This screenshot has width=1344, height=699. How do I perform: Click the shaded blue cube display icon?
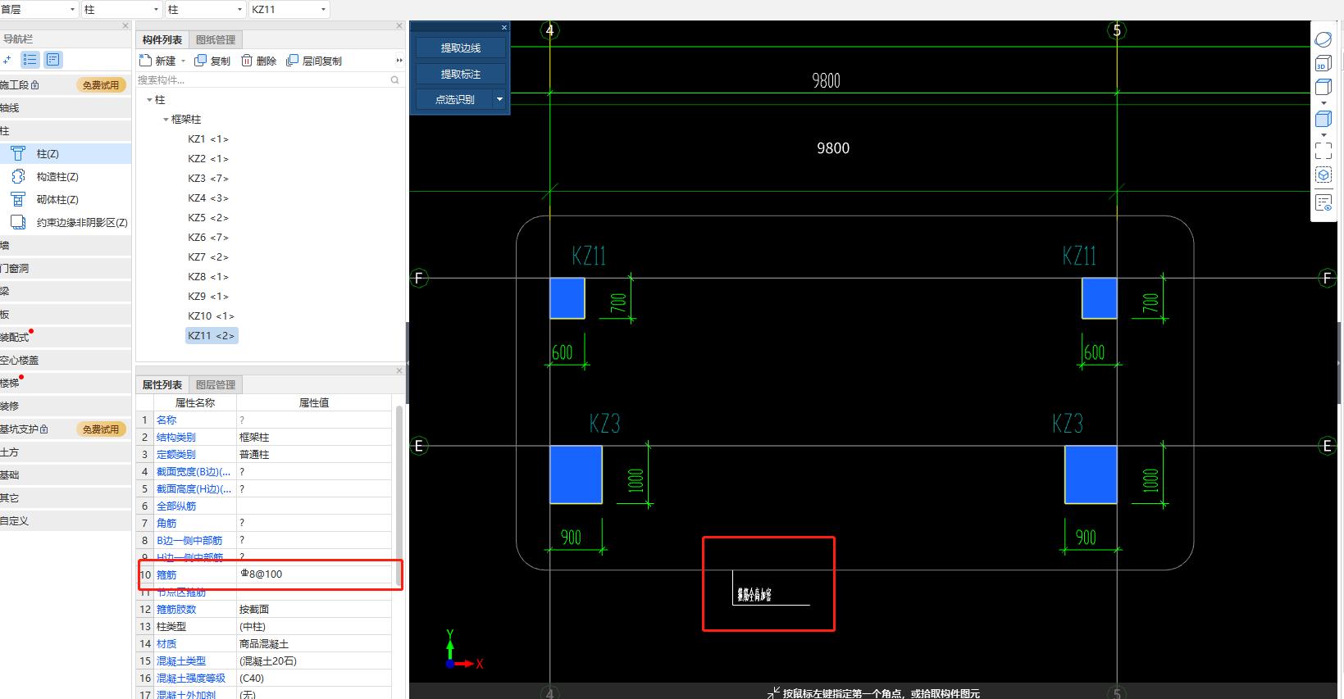coord(1323,120)
